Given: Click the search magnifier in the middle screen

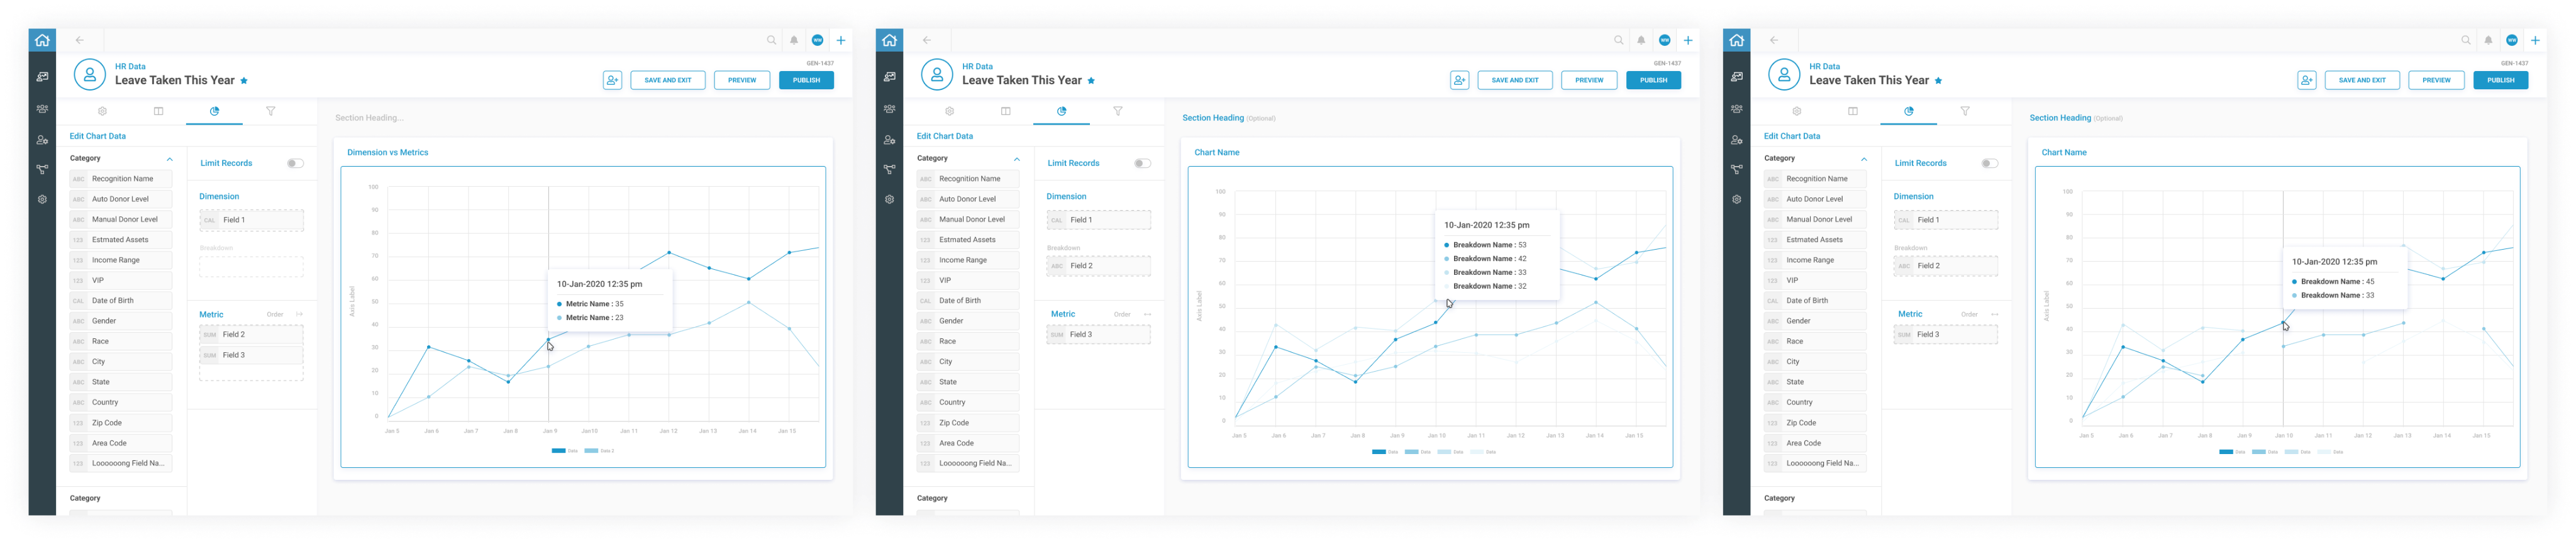Looking at the screenshot, I should point(1618,41).
